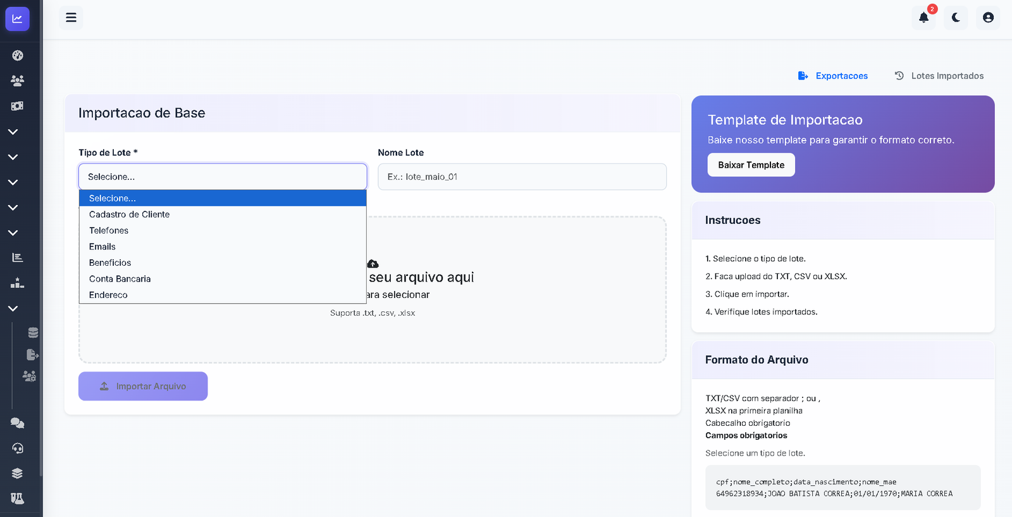Click instruction '1. Selecione o tipo de lote.'
This screenshot has height=517, width=1012.
click(x=755, y=259)
